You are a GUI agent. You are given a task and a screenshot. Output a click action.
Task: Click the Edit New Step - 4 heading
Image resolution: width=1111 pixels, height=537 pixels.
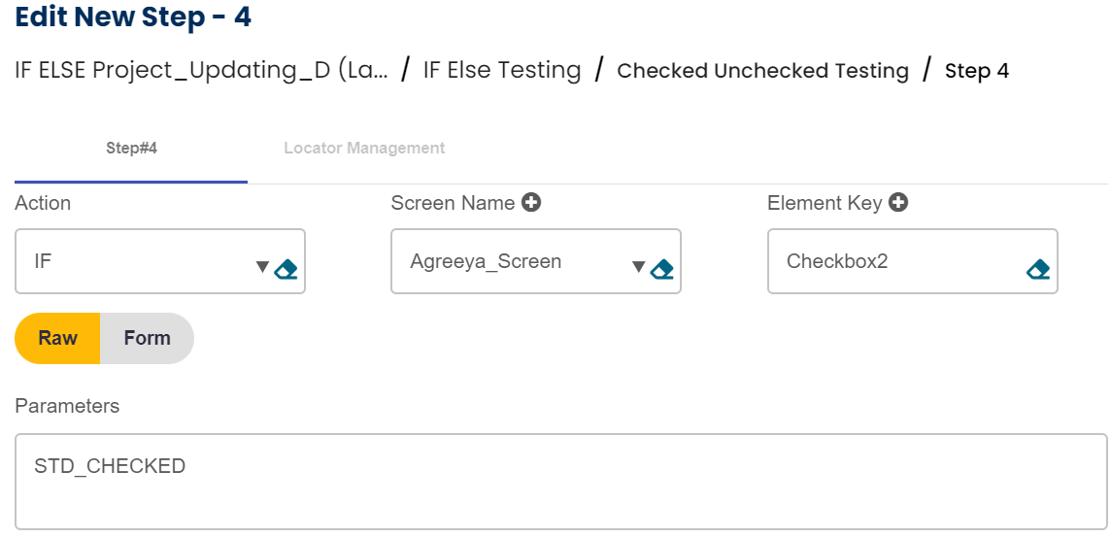click(133, 17)
